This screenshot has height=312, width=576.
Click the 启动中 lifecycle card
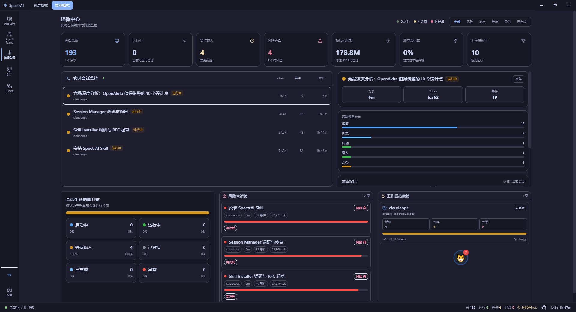click(101, 228)
